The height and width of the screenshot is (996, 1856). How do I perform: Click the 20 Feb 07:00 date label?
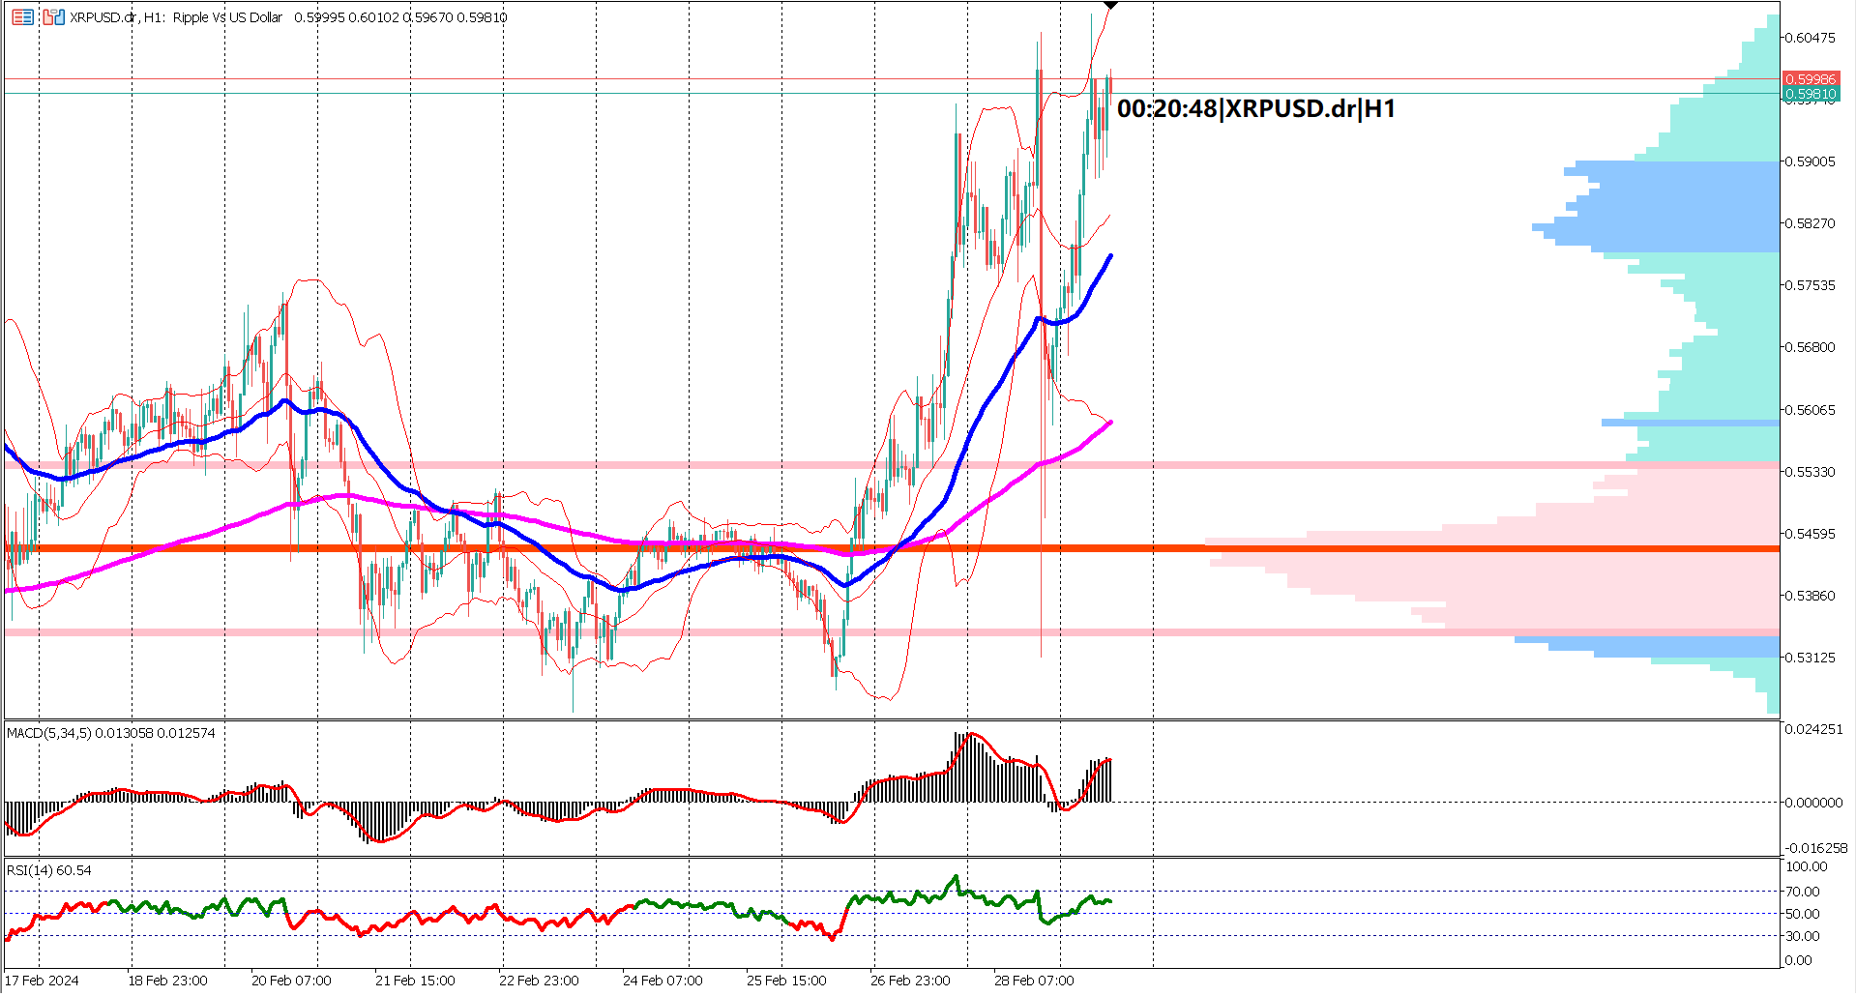click(291, 981)
